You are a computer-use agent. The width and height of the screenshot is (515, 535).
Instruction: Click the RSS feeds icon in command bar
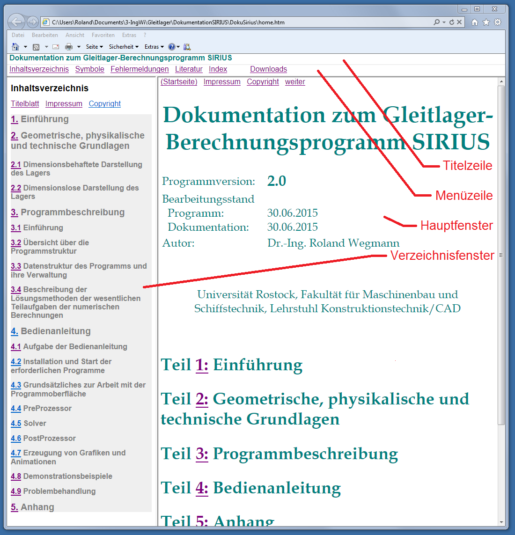pyautogui.click(x=36, y=47)
